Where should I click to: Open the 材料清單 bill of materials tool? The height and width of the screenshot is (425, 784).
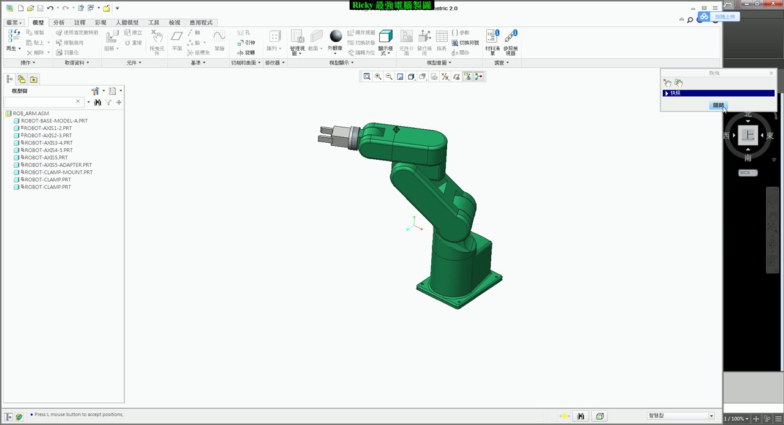pyautogui.click(x=492, y=38)
